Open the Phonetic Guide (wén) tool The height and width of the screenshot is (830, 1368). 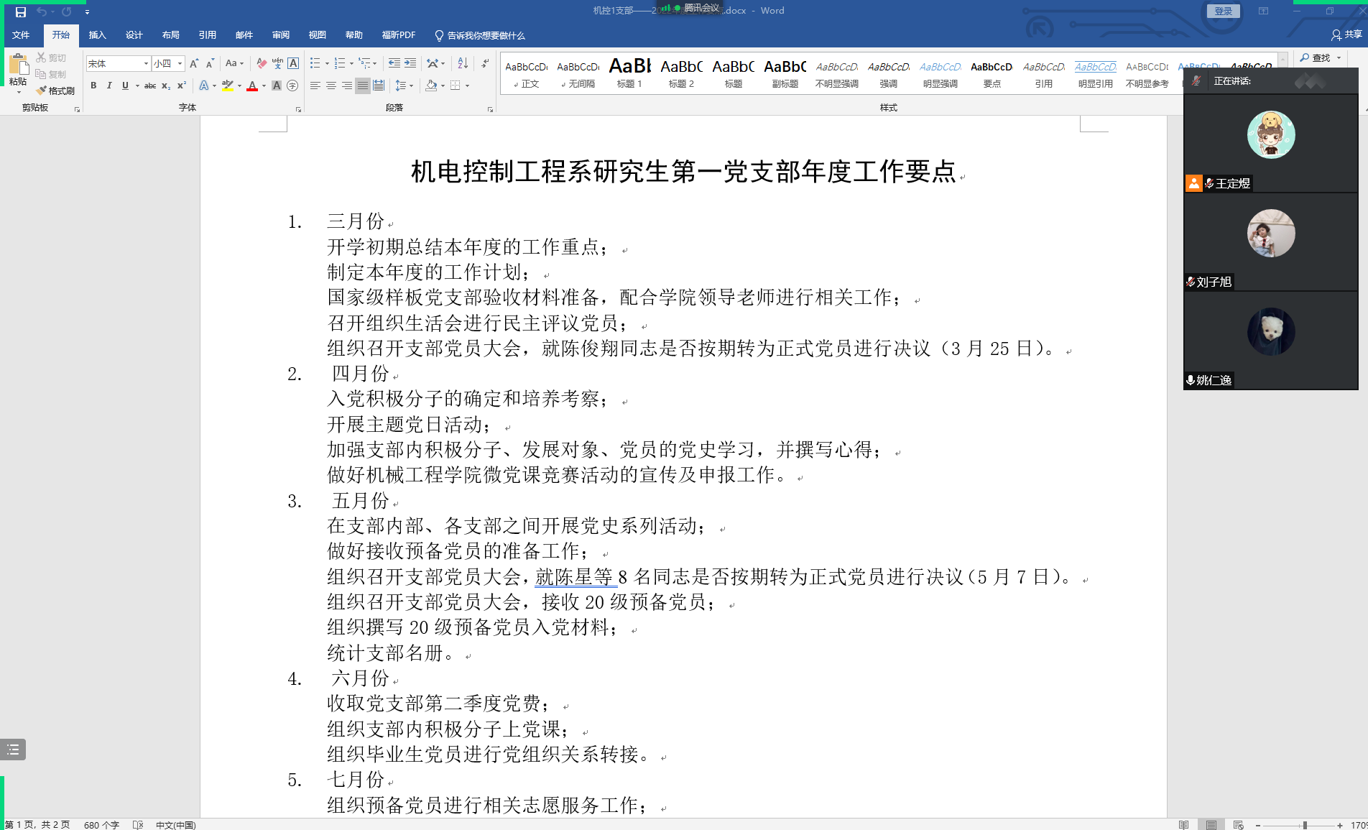coord(278,63)
